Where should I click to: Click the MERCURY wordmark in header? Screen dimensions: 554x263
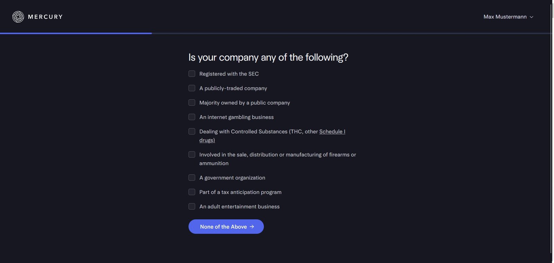tap(45, 17)
